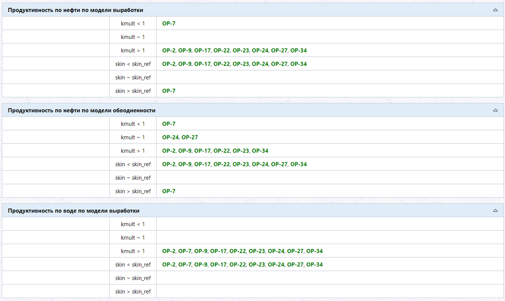The height and width of the screenshot is (301, 505).
Task: Open OP-34 in нефти/выработки kmult > 1 row
Action: click(x=299, y=50)
